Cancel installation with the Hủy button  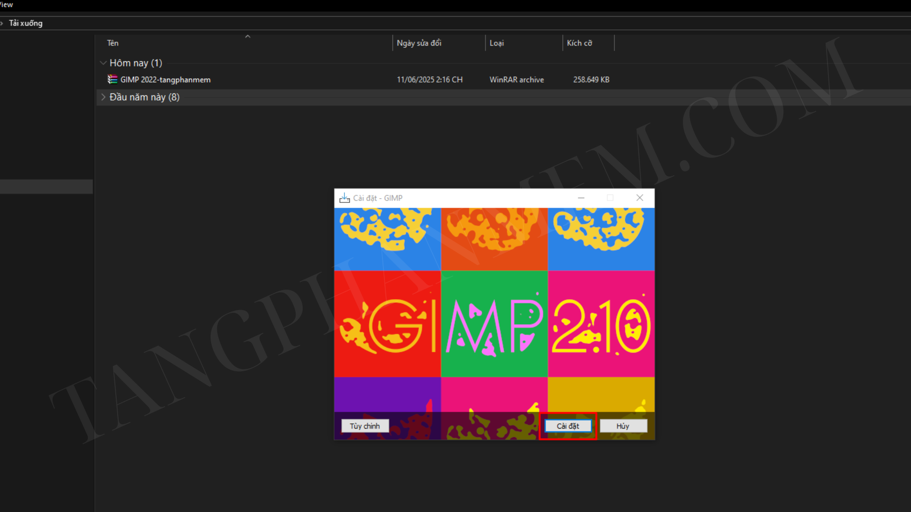click(623, 426)
